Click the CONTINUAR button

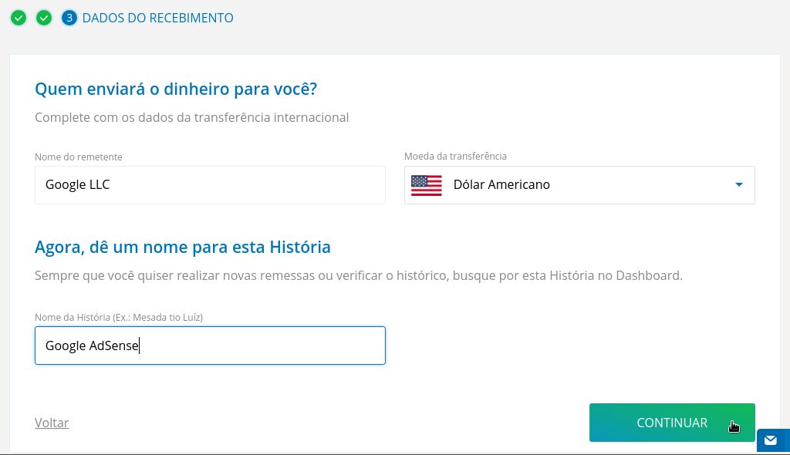(672, 423)
